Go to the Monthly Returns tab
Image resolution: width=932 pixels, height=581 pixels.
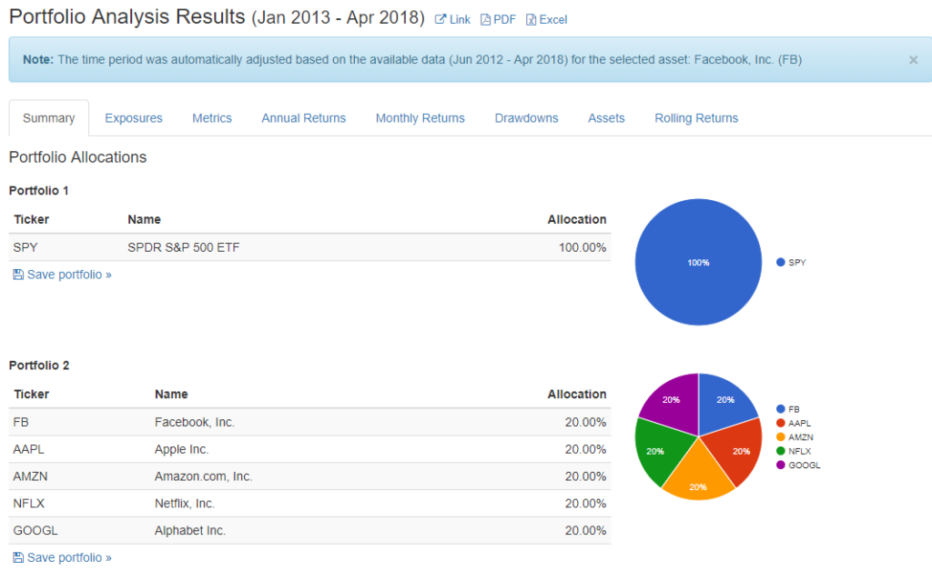(x=420, y=118)
